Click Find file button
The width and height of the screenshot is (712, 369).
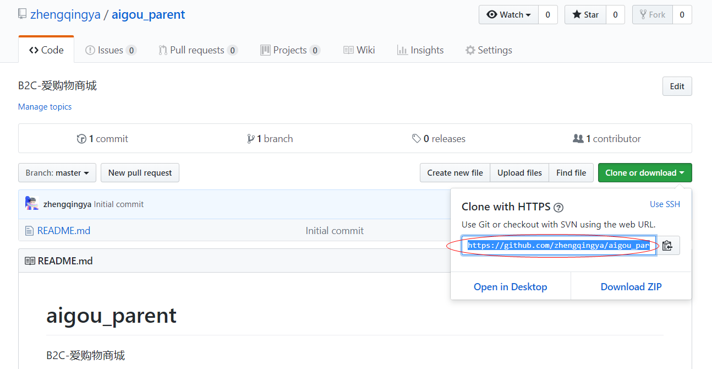[571, 173]
